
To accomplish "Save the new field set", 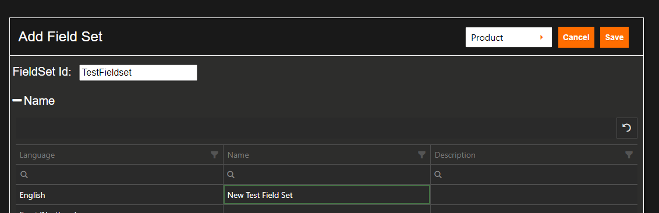I will 614,37.
